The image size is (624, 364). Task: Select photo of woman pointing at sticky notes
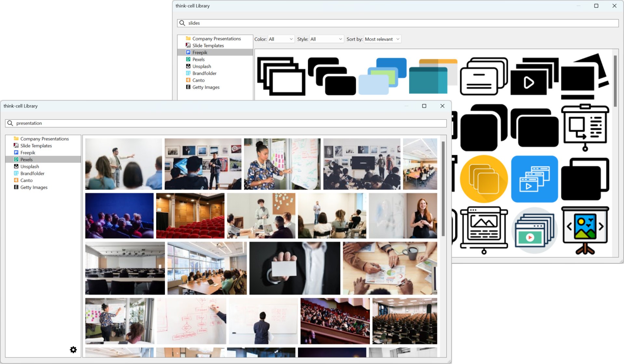click(282, 164)
